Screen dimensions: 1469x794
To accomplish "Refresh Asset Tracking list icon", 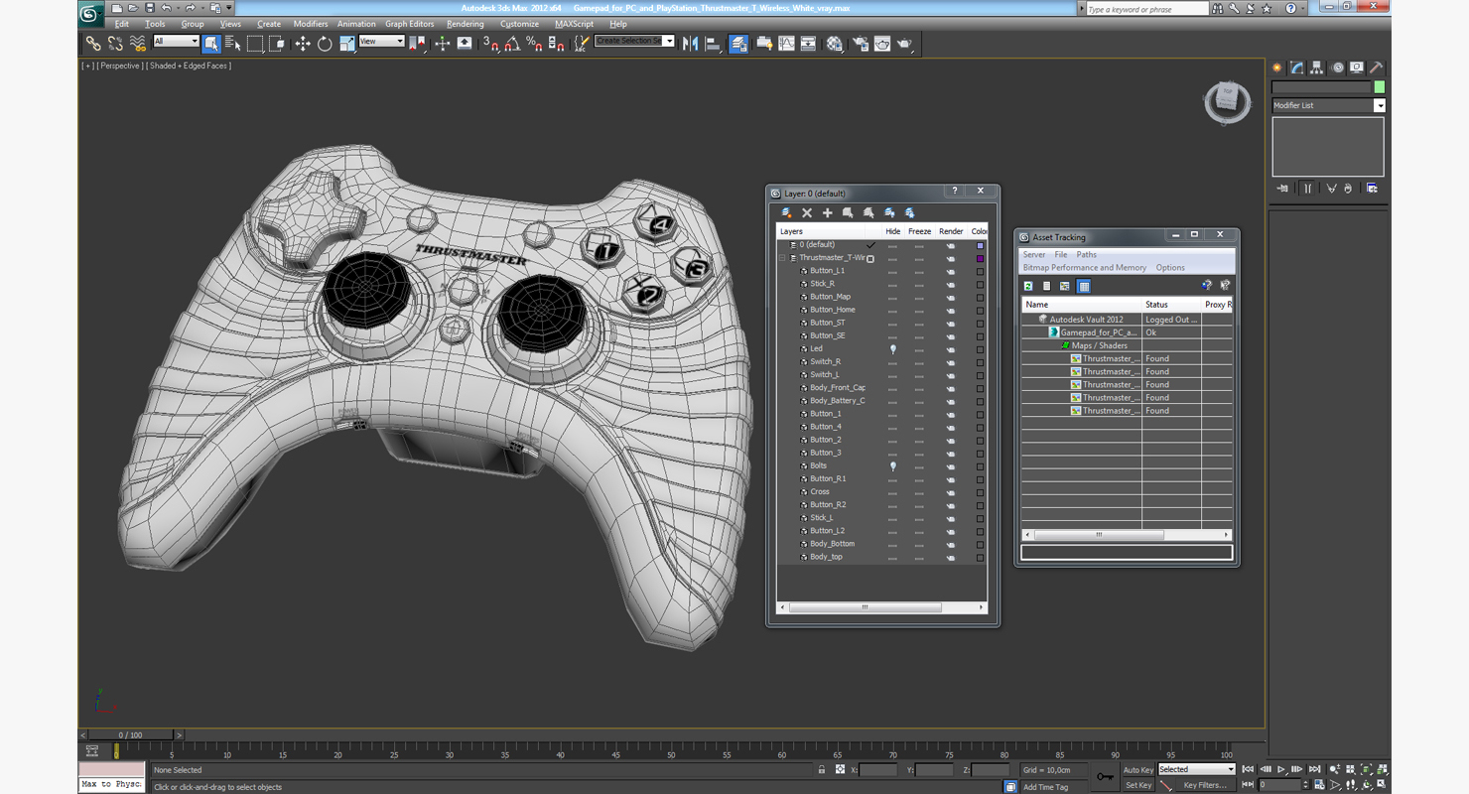I will point(1028,286).
